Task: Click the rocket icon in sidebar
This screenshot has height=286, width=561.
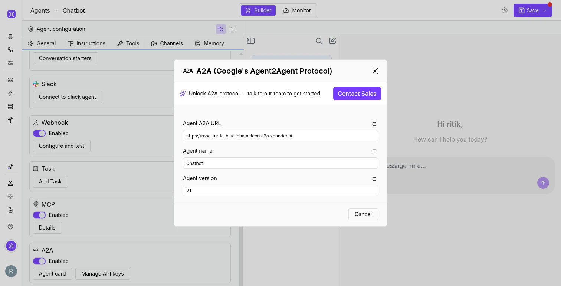Action: (x=10, y=166)
